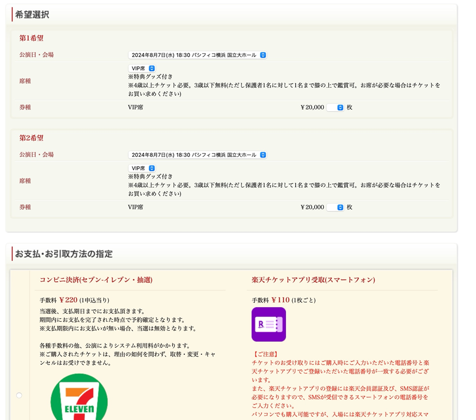Click the ¥110 handling fee amount

(x=280, y=300)
